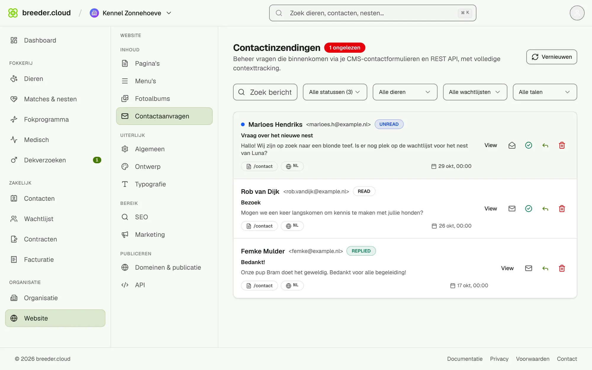
Task: Click the breeder.cloud logo
Action: coord(39,13)
